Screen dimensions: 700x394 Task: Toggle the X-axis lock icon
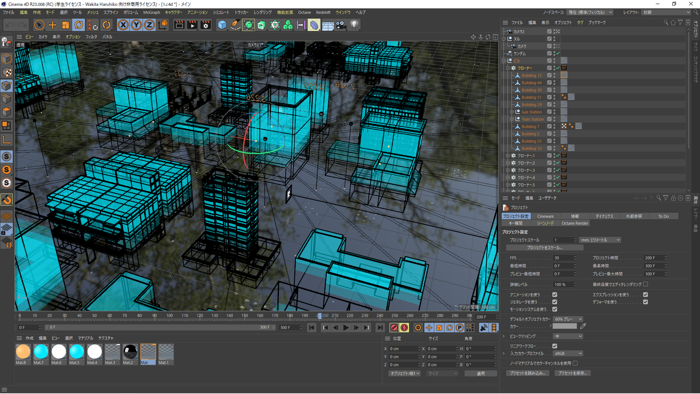coord(123,25)
